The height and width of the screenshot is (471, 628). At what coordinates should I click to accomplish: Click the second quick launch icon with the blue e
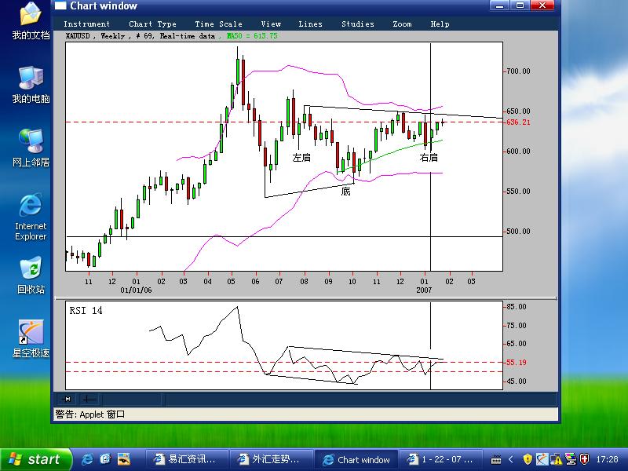click(105, 459)
